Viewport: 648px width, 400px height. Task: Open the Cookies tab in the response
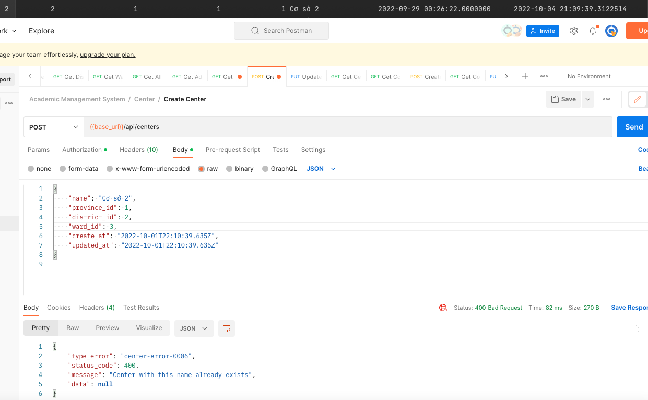[x=59, y=308]
